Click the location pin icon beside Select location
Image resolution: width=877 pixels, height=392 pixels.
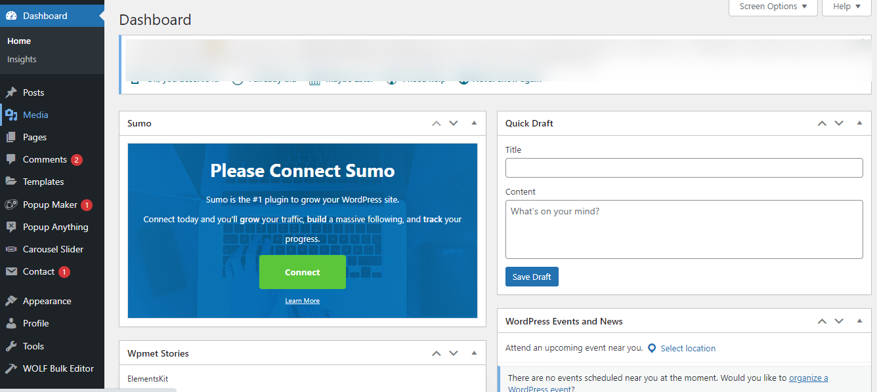point(652,348)
